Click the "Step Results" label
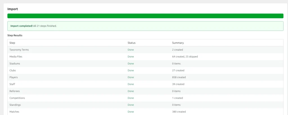 tap(15, 35)
